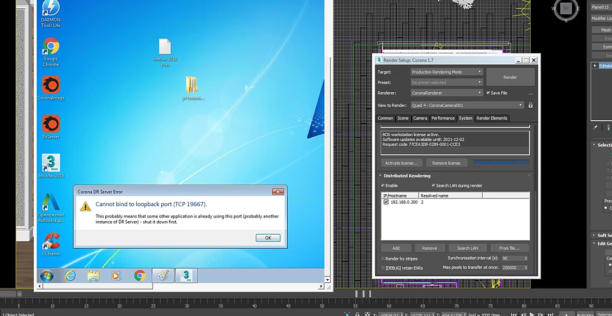Click the lock icon beside View to Render

[531, 105]
